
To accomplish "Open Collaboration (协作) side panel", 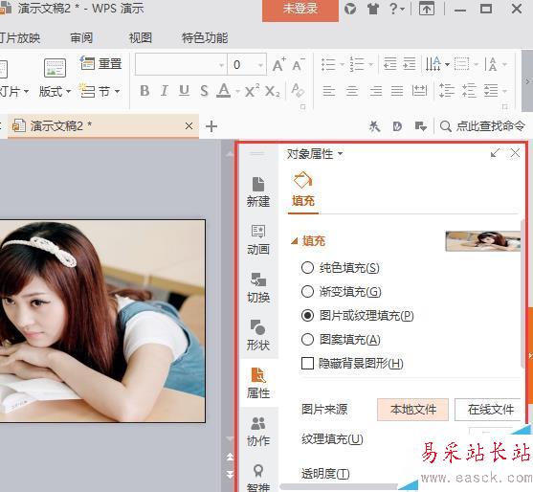I will pyautogui.click(x=258, y=432).
